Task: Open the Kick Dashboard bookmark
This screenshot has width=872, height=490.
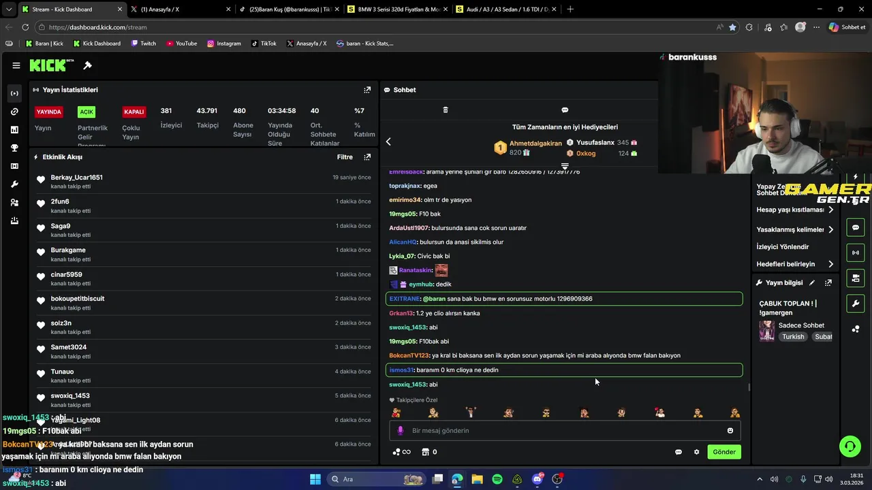Action: pos(97,44)
